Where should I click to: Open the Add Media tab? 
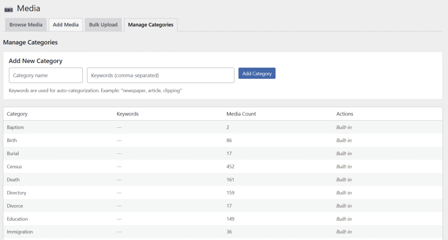click(66, 25)
